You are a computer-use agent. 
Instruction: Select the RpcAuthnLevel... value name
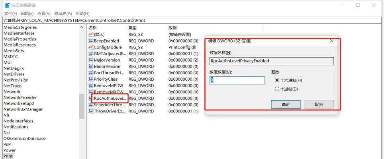(110, 98)
